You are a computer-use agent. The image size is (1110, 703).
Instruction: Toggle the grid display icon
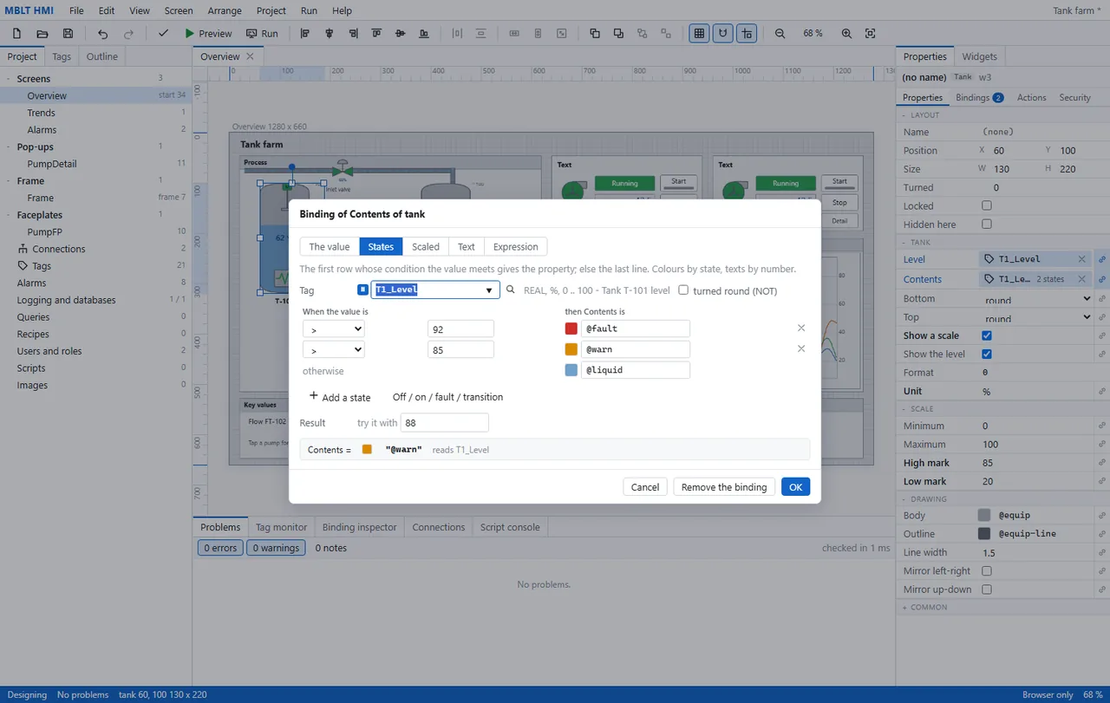698,34
